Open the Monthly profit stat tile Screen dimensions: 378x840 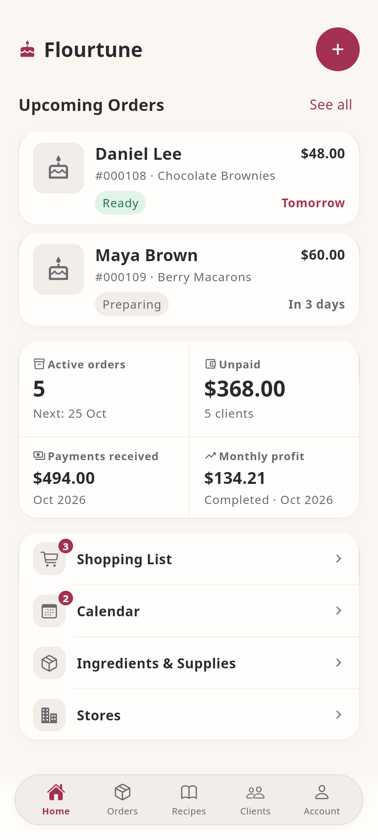274,478
